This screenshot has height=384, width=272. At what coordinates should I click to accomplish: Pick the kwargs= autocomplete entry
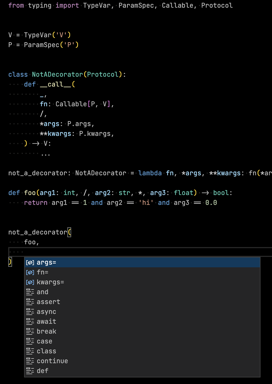pos(51,282)
